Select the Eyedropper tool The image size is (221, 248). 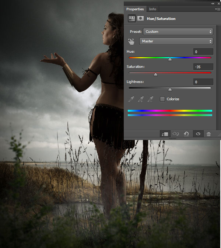pos(131,99)
